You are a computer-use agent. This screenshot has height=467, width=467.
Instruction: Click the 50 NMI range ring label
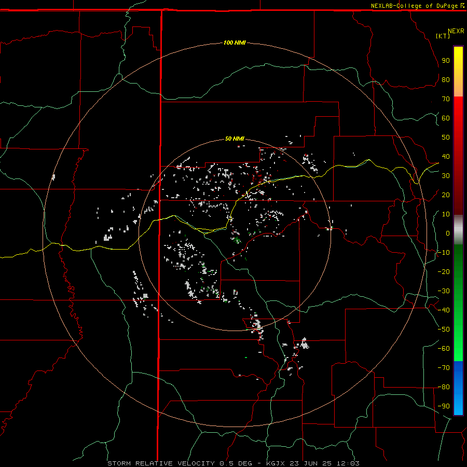[235, 139]
